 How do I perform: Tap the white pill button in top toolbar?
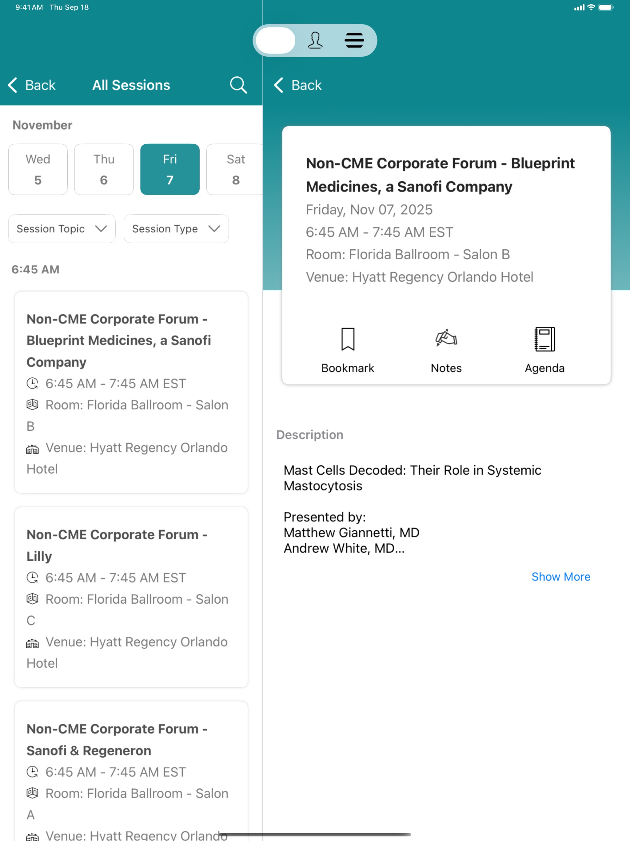[x=276, y=40]
